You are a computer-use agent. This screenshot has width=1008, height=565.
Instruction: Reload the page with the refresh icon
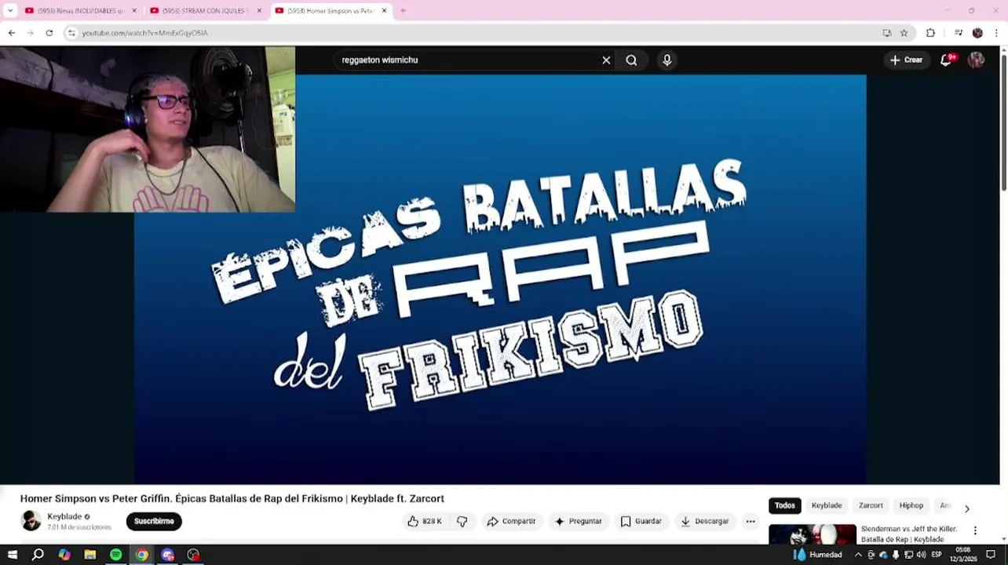tap(49, 33)
